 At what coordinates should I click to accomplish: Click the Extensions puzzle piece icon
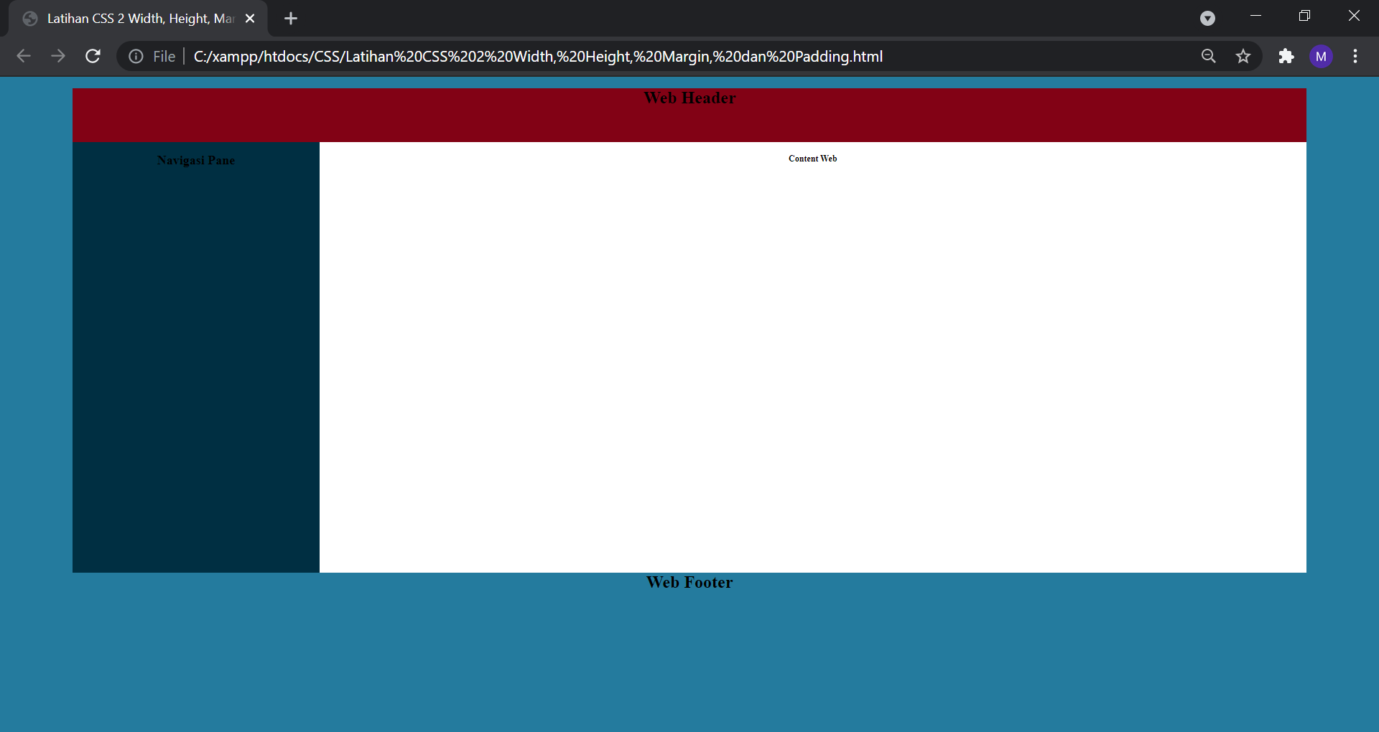[1286, 56]
